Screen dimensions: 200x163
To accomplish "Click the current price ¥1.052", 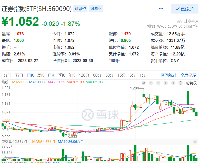I will coord(20,21).
